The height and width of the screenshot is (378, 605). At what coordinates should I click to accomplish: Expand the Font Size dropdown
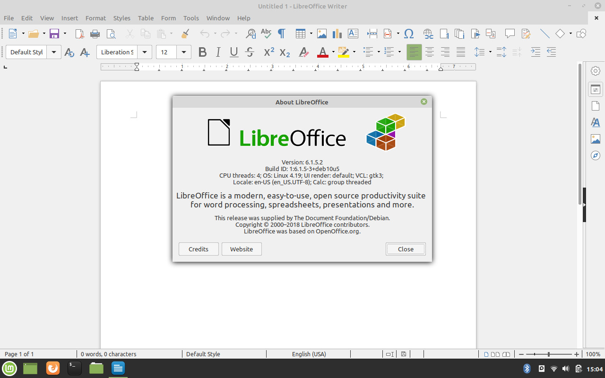[183, 52]
